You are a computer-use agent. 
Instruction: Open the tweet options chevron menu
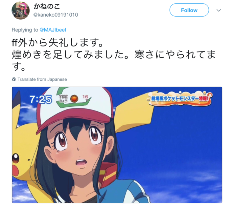tap(219, 10)
